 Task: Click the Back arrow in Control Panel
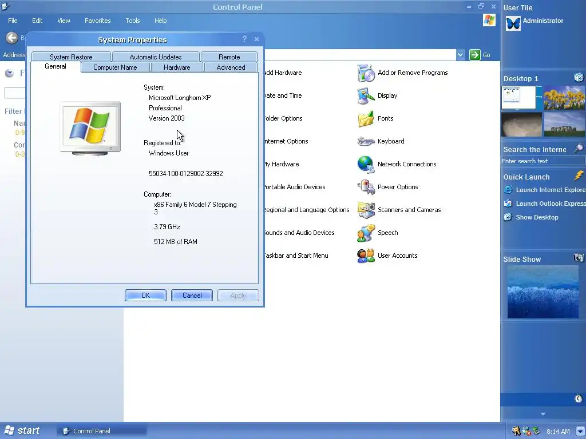[x=12, y=38]
